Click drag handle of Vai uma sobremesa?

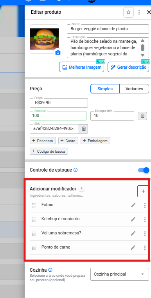[34, 234]
